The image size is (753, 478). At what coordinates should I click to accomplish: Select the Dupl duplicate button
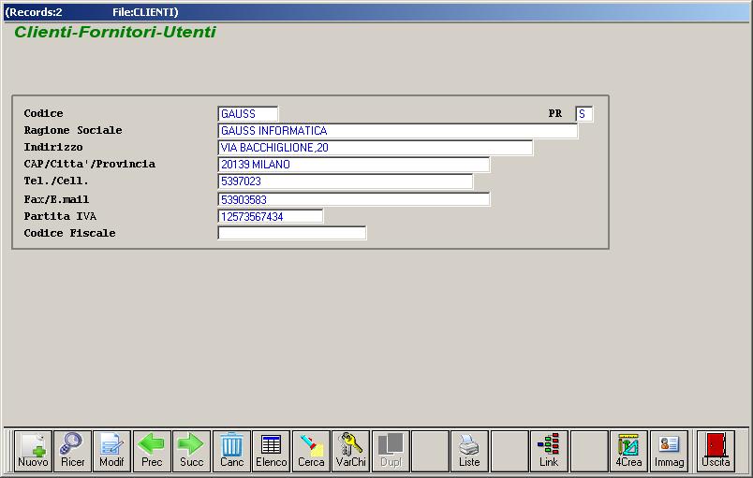click(x=391, y=451)
